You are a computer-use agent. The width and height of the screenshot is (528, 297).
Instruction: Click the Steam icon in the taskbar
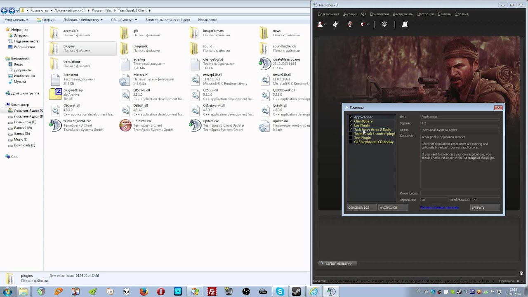[296, 292]
